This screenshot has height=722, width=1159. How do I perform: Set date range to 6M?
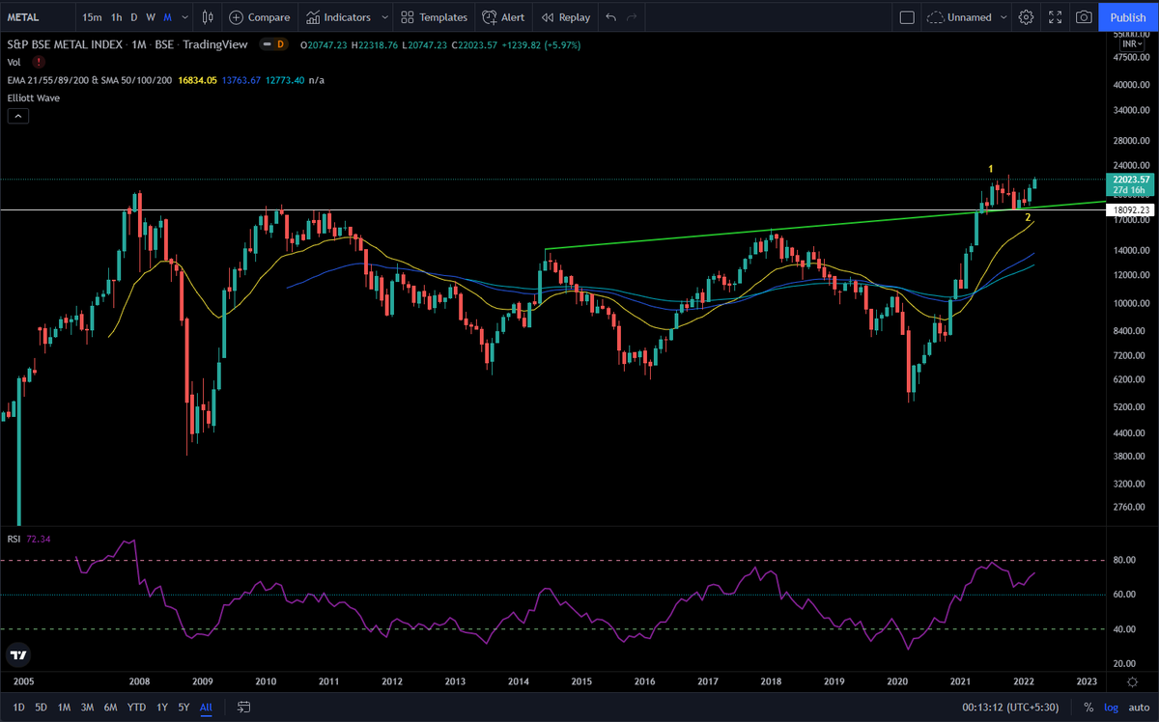click(x=111, y=708)
